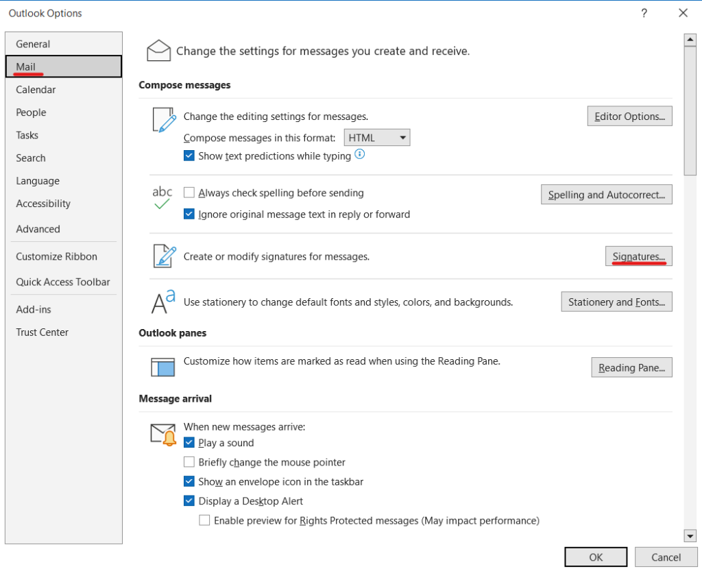
Task: Click the Stationery and Fonts button
Action: coord(616,302)
